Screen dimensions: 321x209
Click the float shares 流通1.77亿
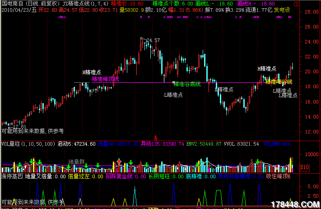point(259,10)
